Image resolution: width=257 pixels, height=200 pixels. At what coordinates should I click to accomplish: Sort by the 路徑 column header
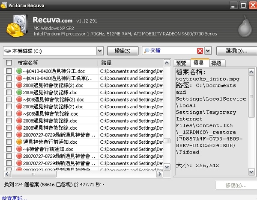coord(131,63)
